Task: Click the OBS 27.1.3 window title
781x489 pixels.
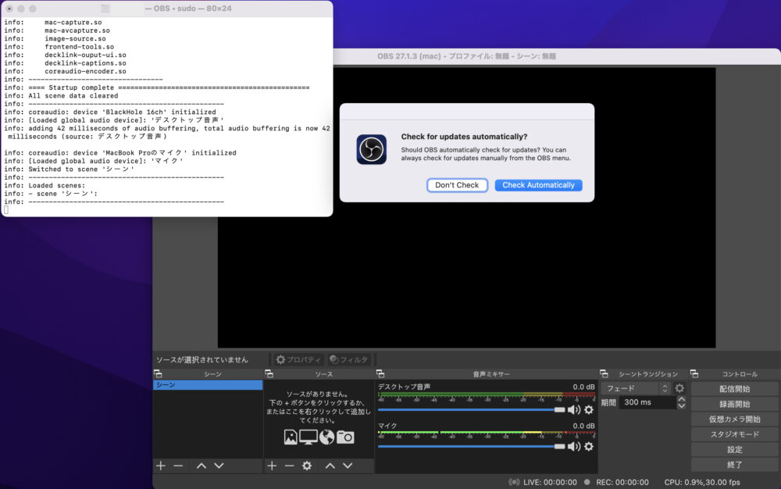Action: click(466, 56)
